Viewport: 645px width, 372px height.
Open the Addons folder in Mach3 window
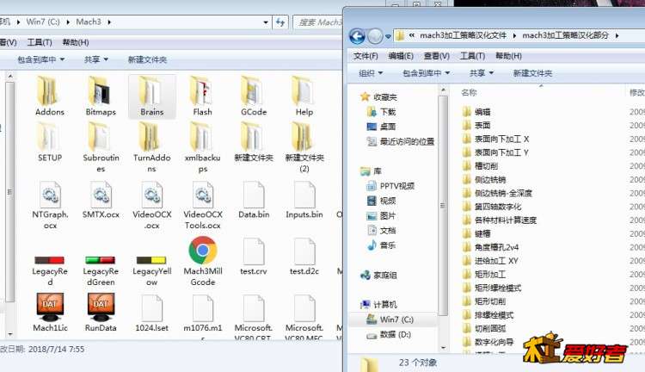pyautogui.click(x=49, y=96)
